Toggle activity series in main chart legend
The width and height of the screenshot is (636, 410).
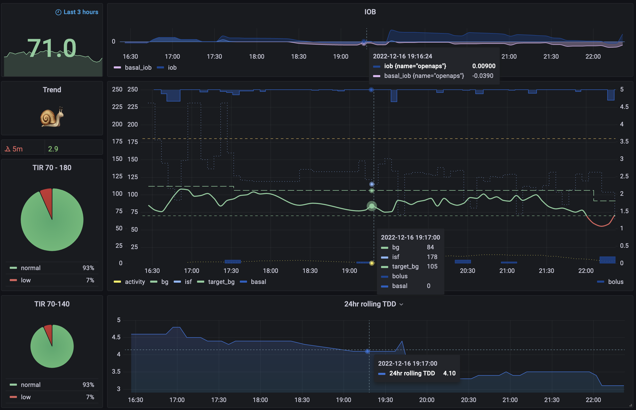click(x=135, y=282)
